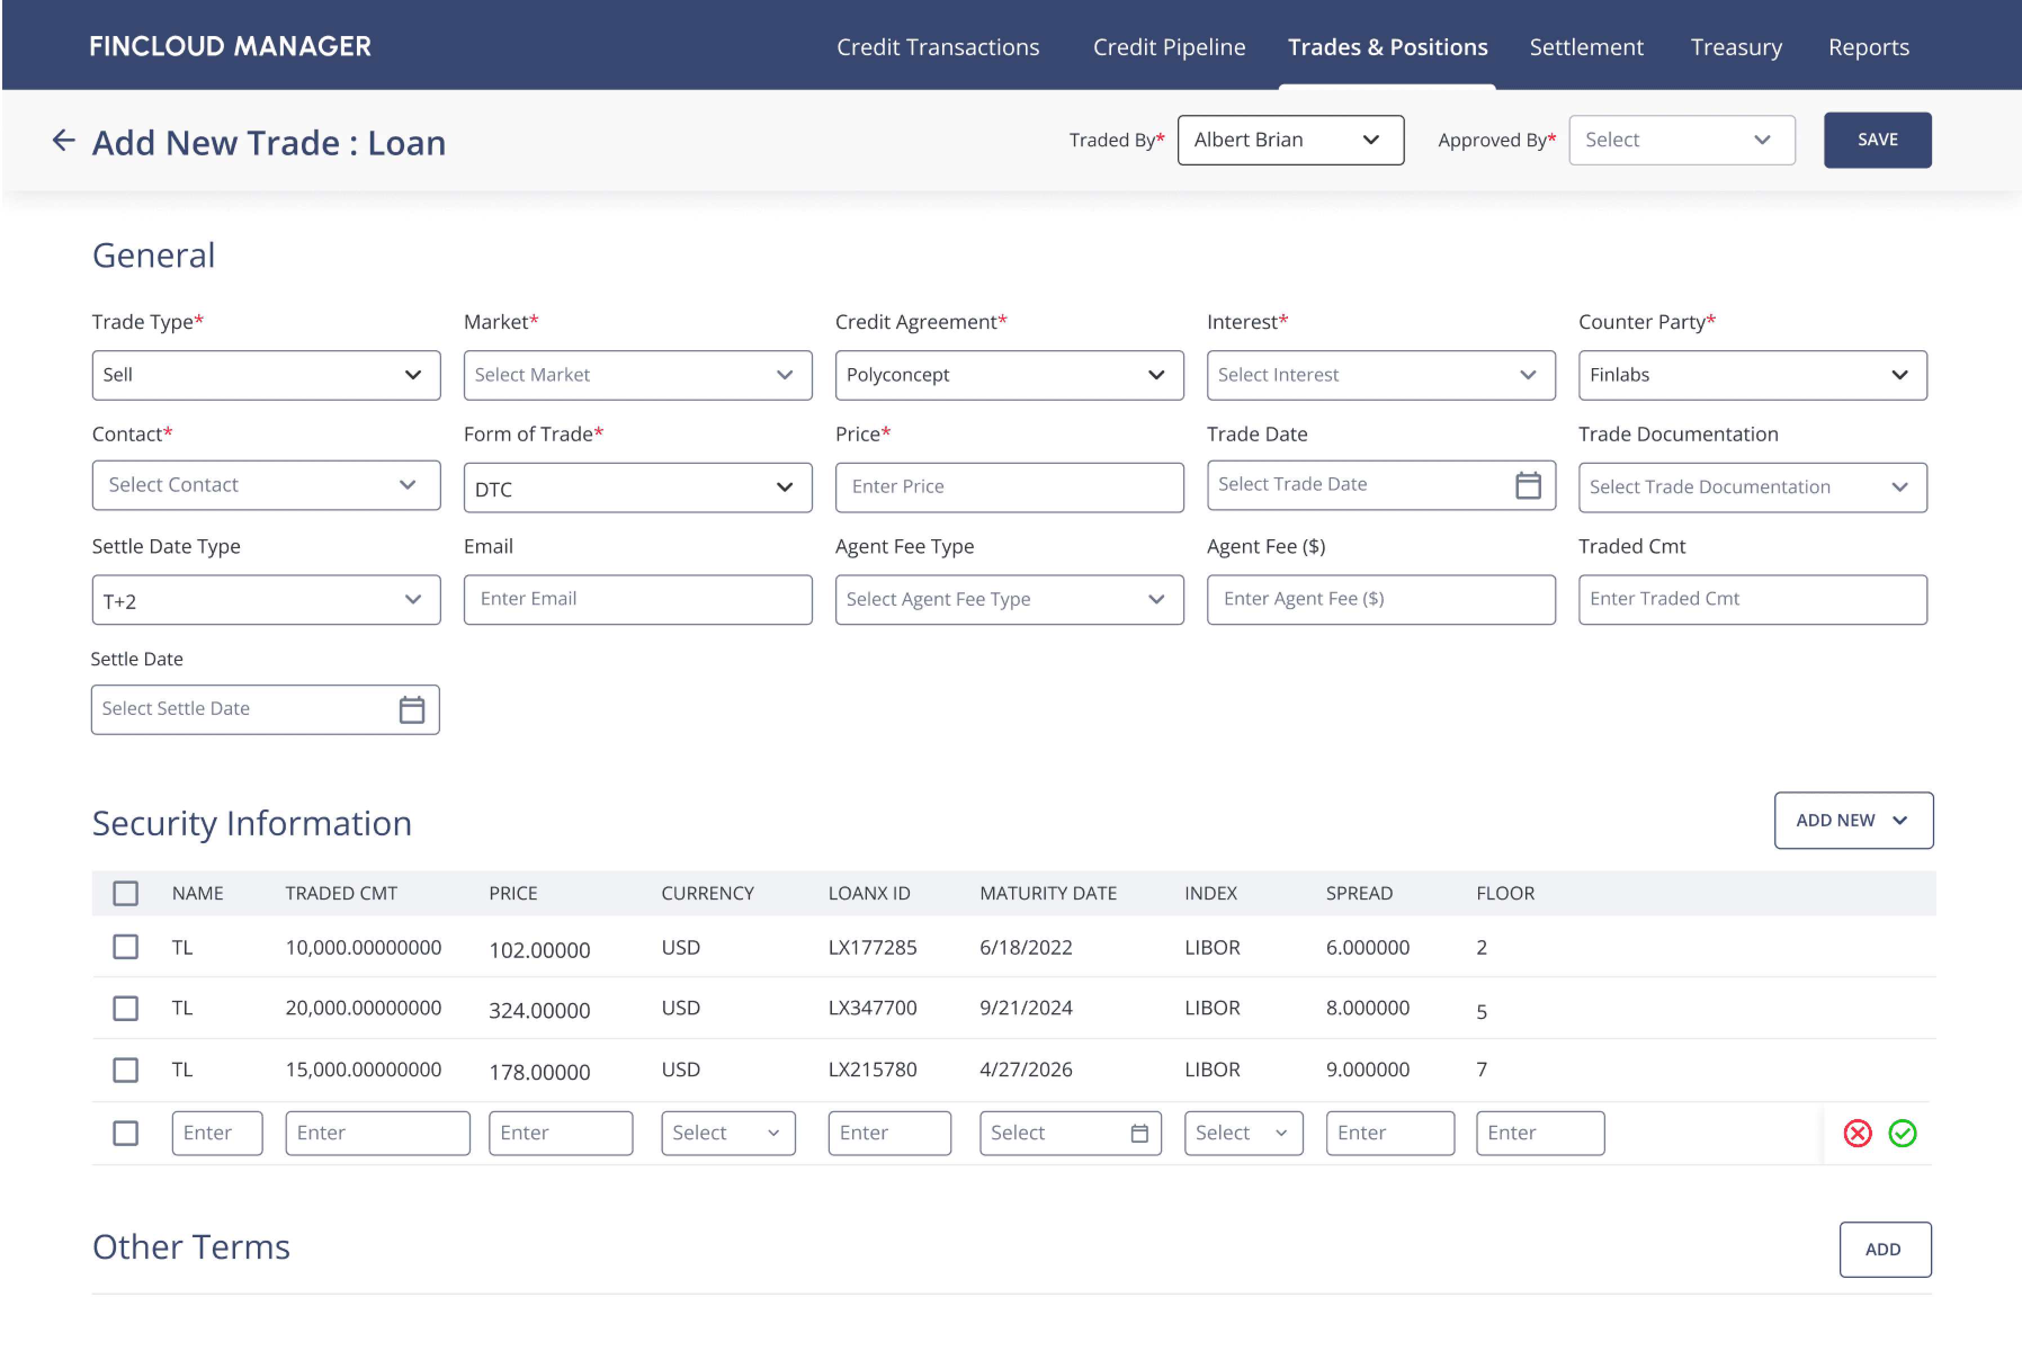Open the Trade Date calendar icon
This screenshot has width=2022, height=1351.
pyautogui.click(x=1528, y=485)
